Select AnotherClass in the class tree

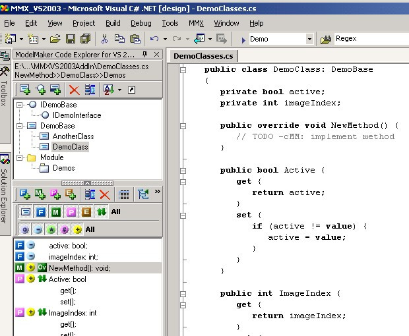click(x=73, y=136)
